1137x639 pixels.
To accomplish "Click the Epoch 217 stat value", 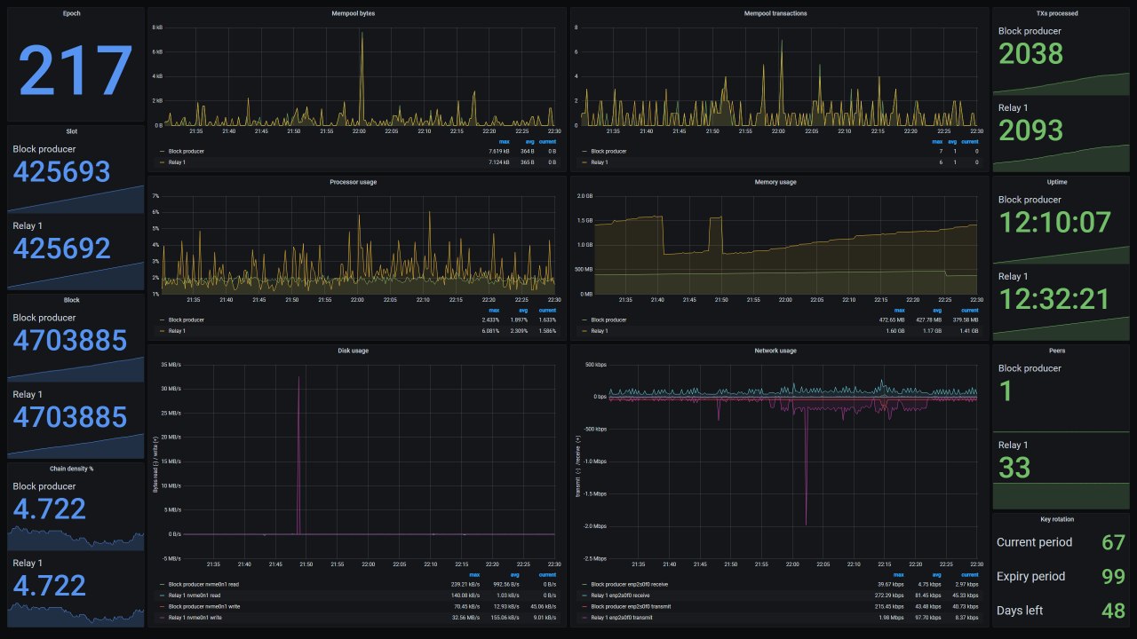I will 76,71.
